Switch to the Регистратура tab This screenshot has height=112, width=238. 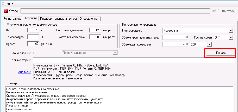point(12,19)
